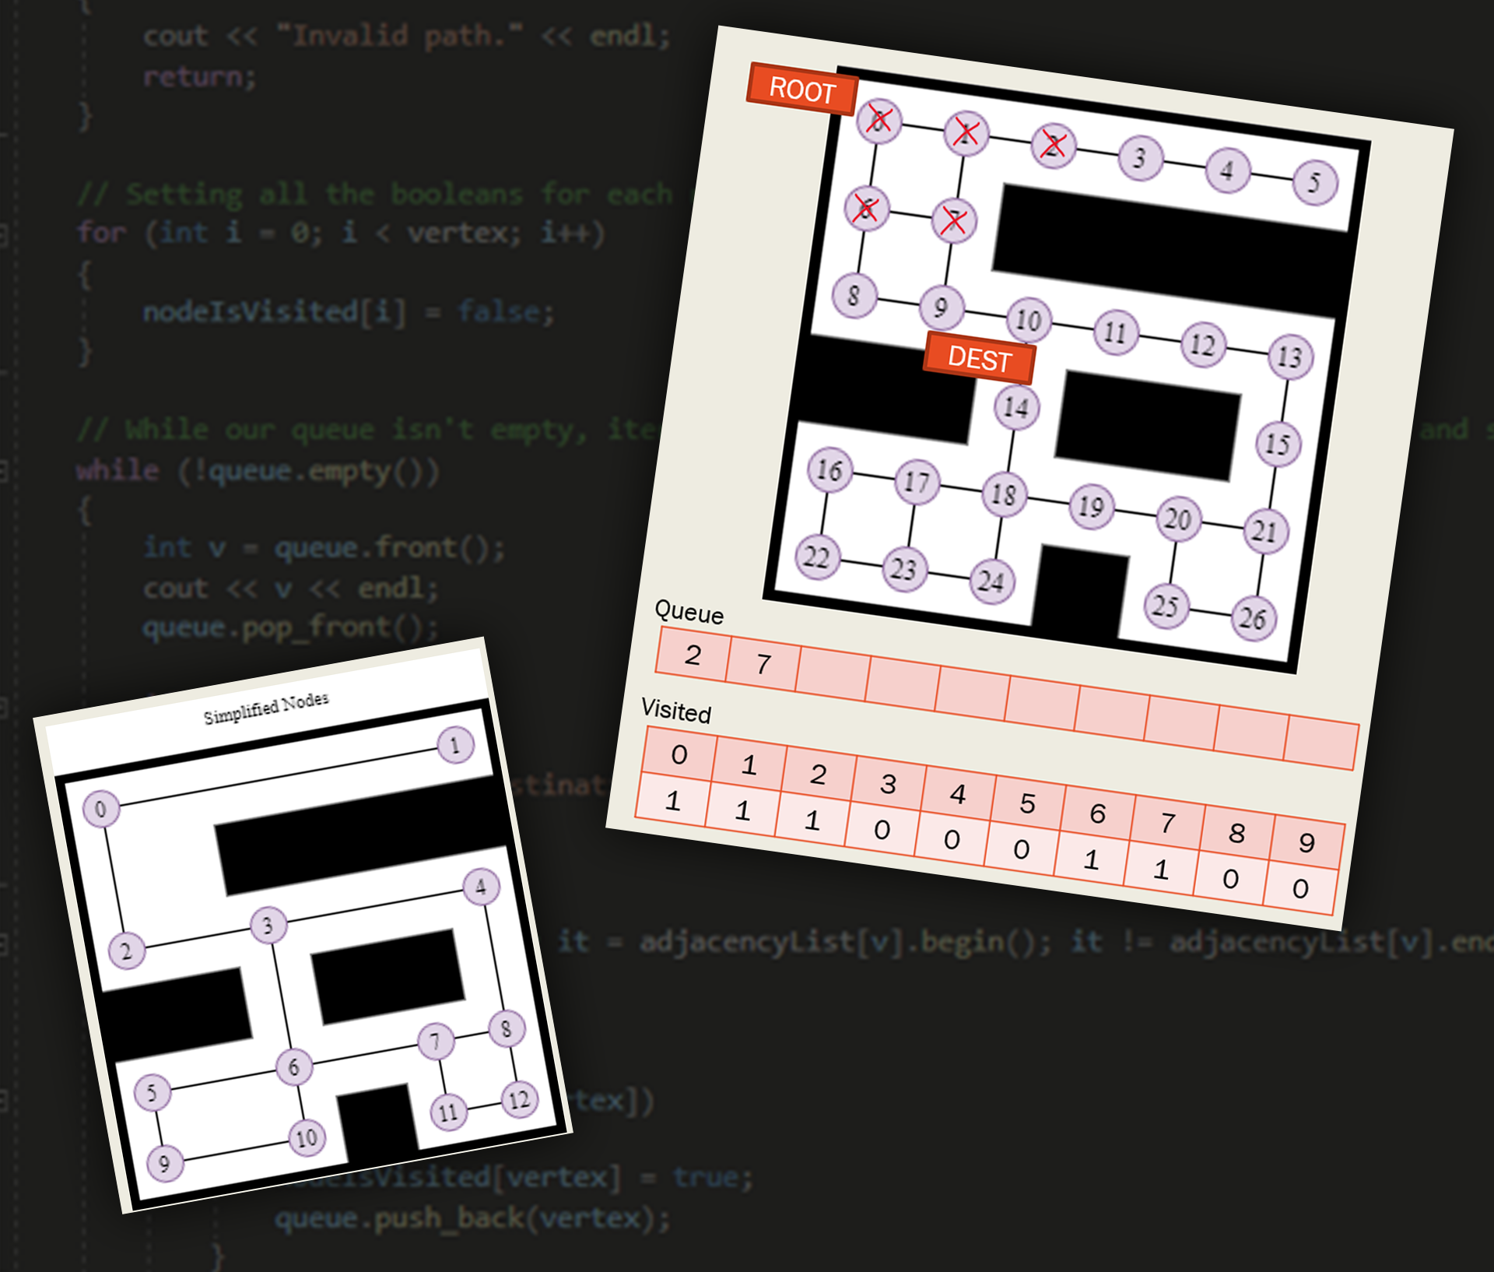Select node 17 in the maze graph
Image resolution: width=1494 pixels, height=1272 pixels.
pos(917,483)
